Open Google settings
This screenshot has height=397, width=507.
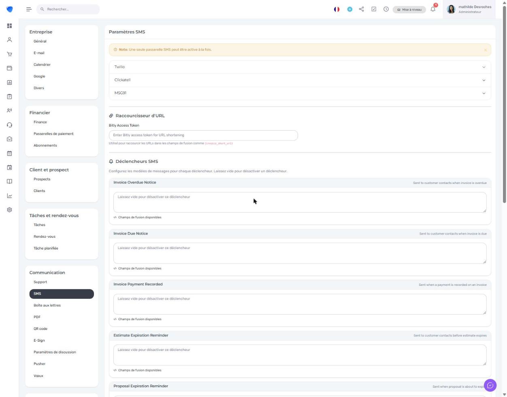pyautogui.click(x=39, y=76)
